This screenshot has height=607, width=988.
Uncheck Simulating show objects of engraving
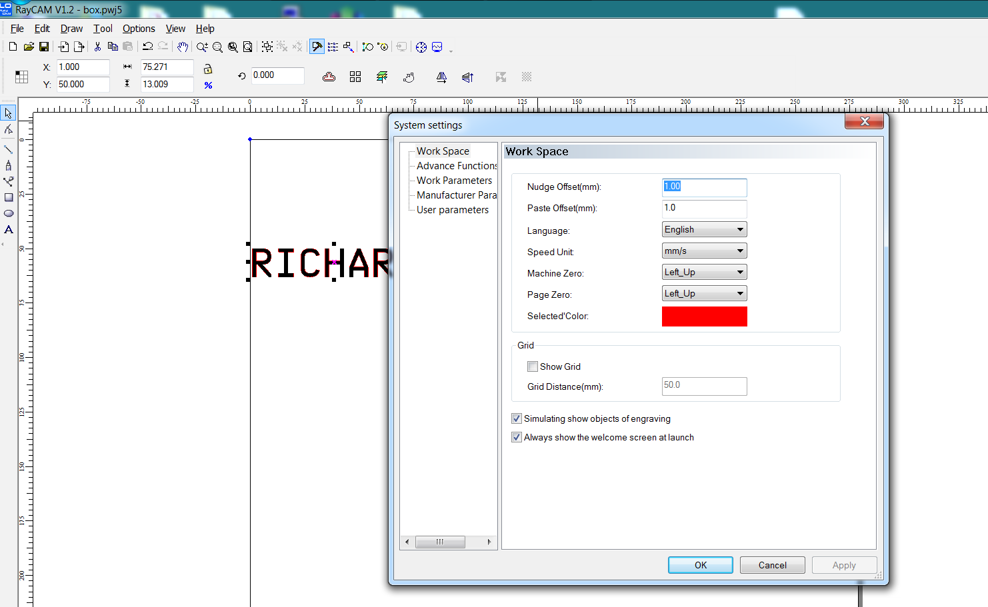(x=517, y=418)
